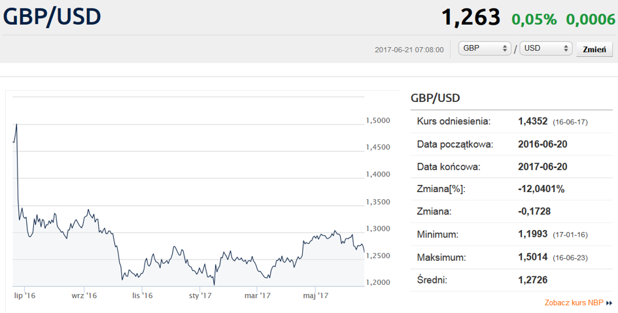Image resolution: width=618 pixels, height=313 pixels.
Task: Click the Średni label
Action: click(432, 280)
